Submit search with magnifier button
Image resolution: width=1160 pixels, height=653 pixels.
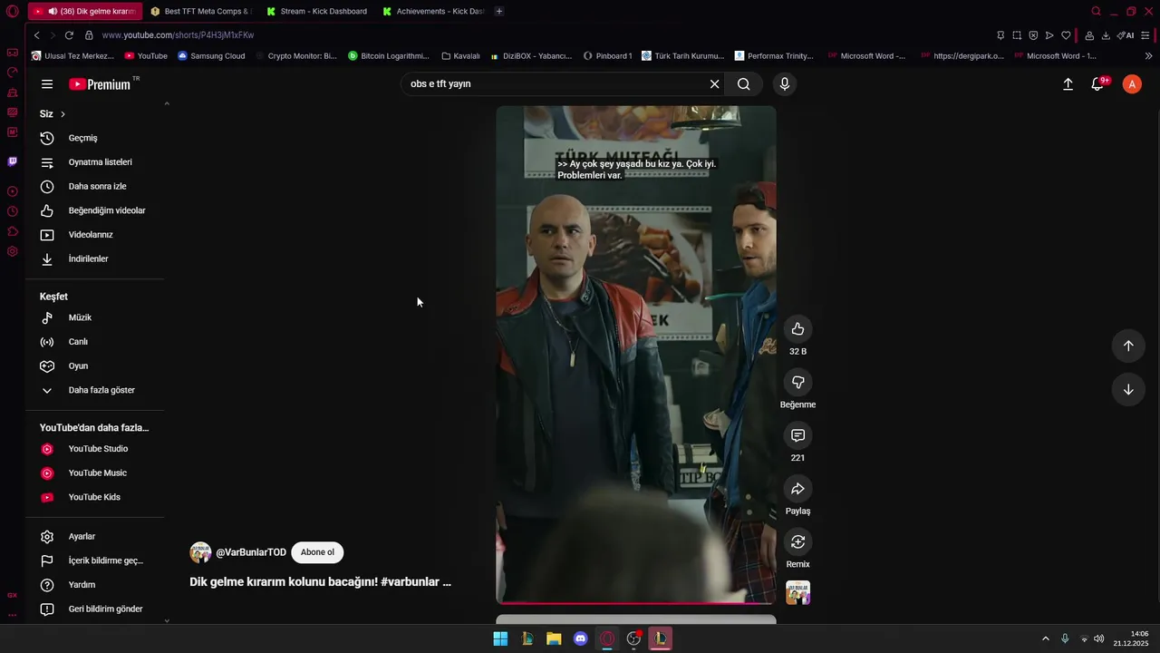tap(744, 84)
